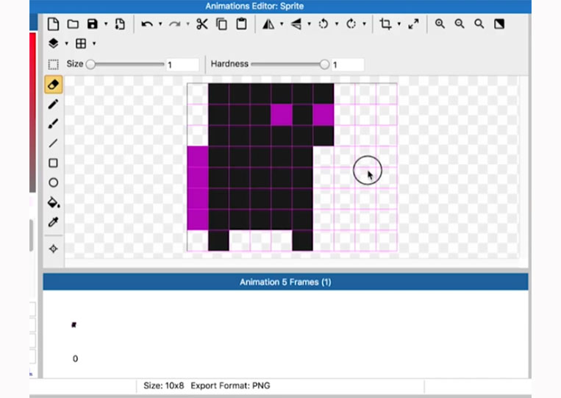Reset zoom with plain magnifier icon

click(x=479, y=24)
